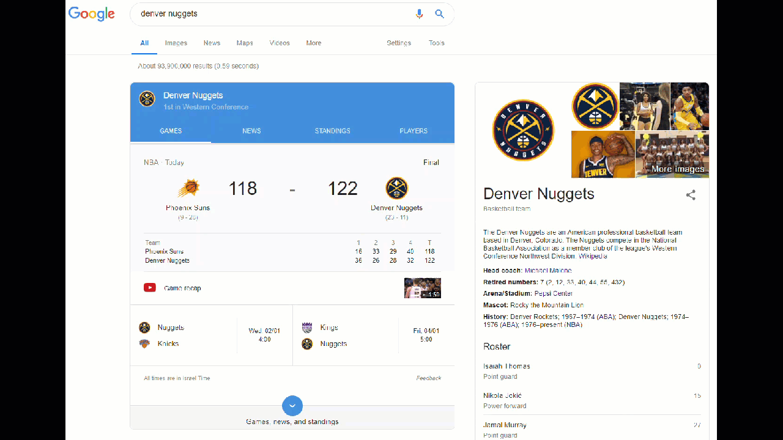Open the Pepsi Center link
The width and height of the screenshot is (783, 440).
point(554,293)
